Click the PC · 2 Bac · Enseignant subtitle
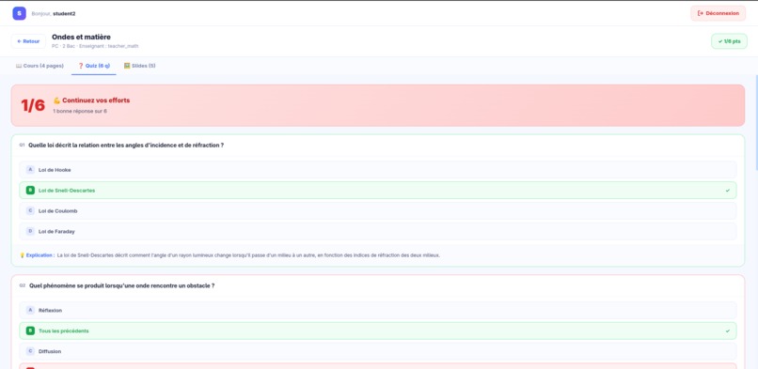Viewport: 758px width, 369px height. click(95, 46)
